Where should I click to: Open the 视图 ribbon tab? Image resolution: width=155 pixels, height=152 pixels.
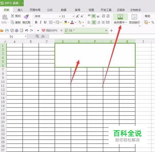91,10
